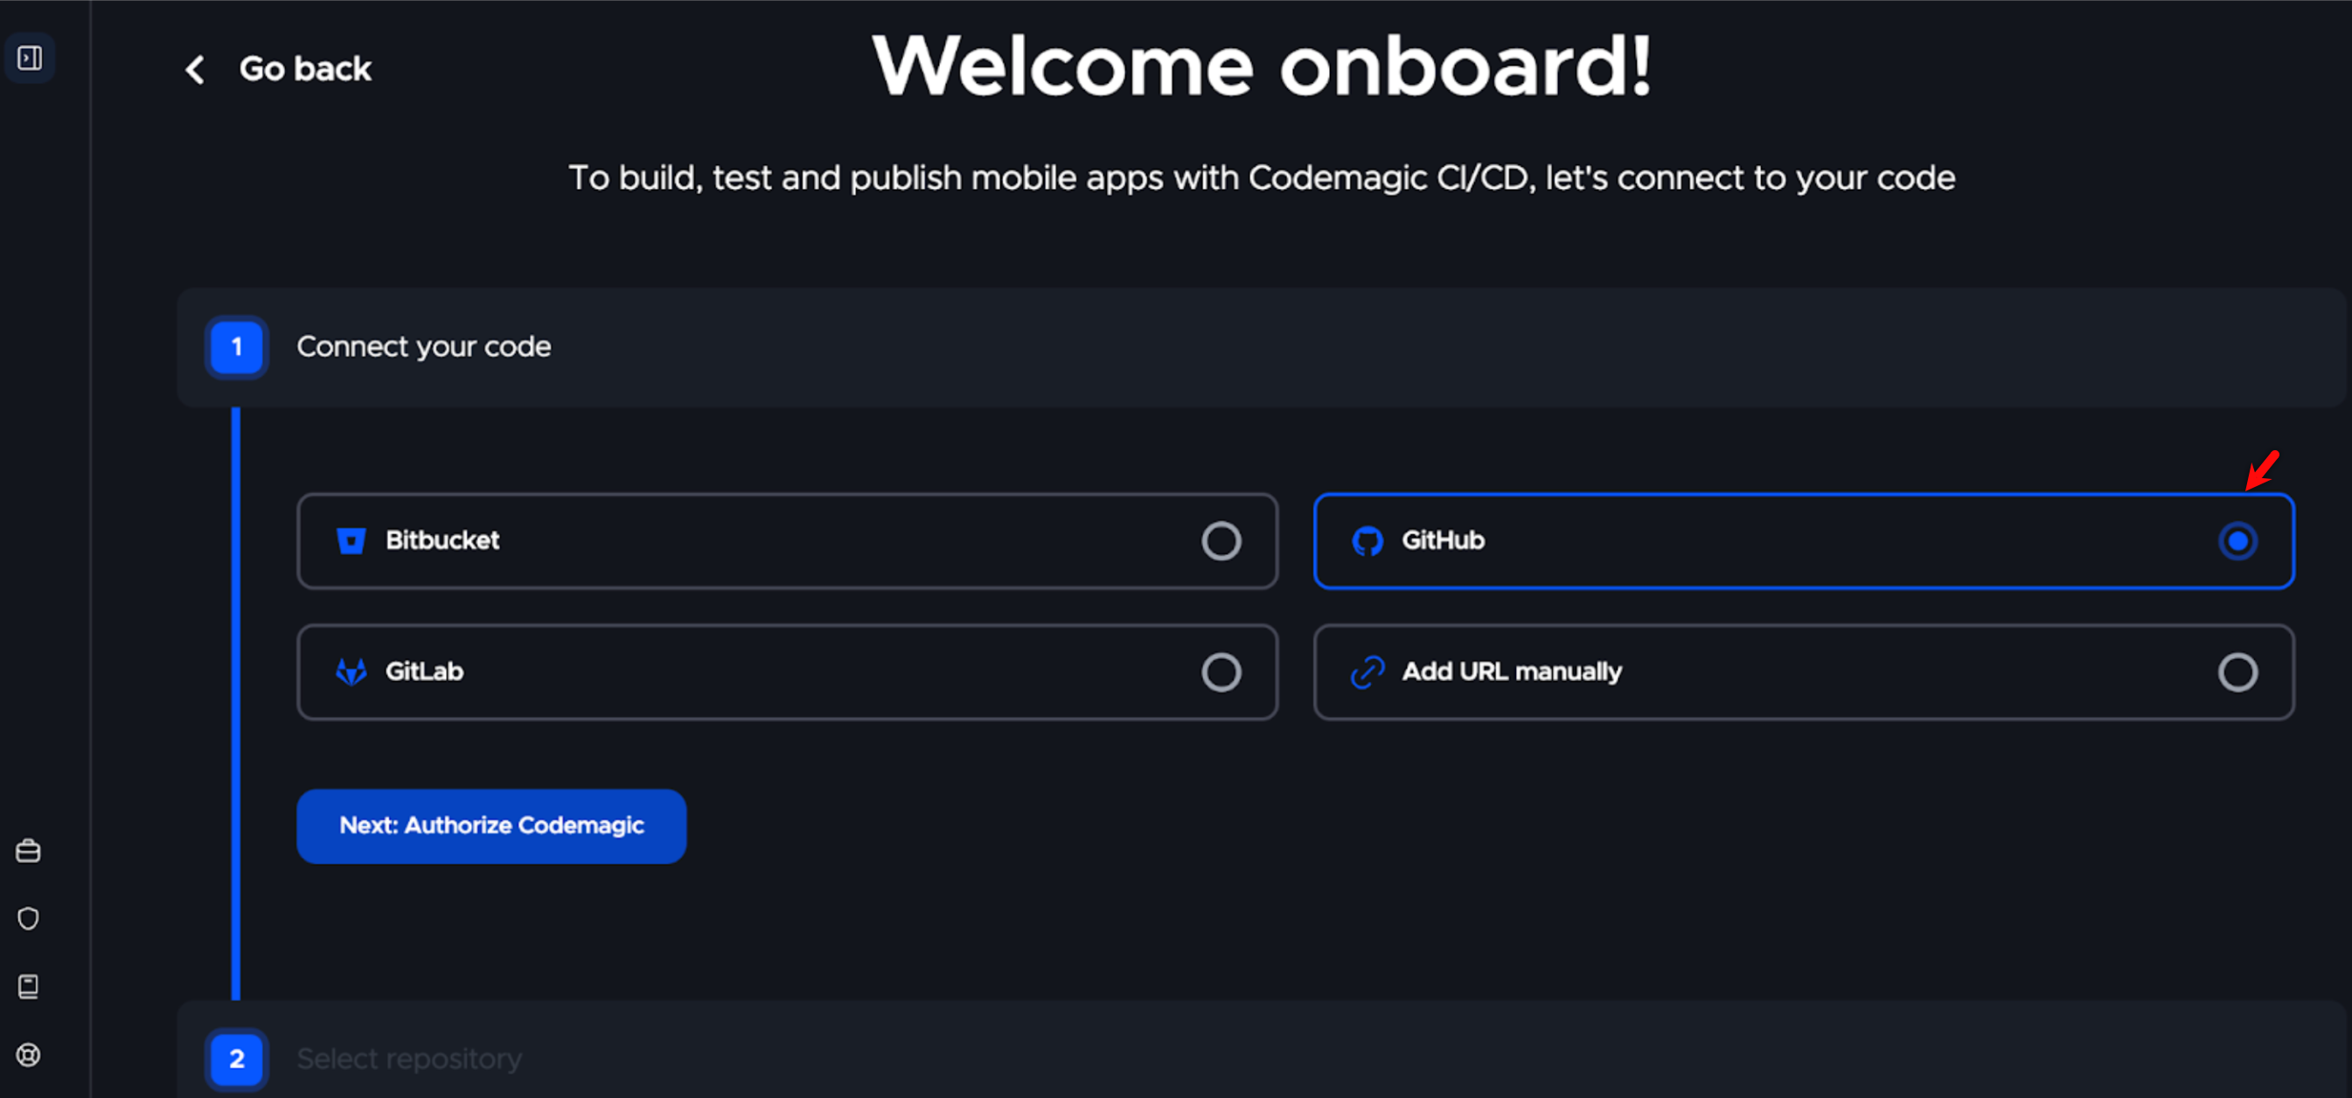Click the back chevron arrow
The image size is (2352, 1098).
193,68
